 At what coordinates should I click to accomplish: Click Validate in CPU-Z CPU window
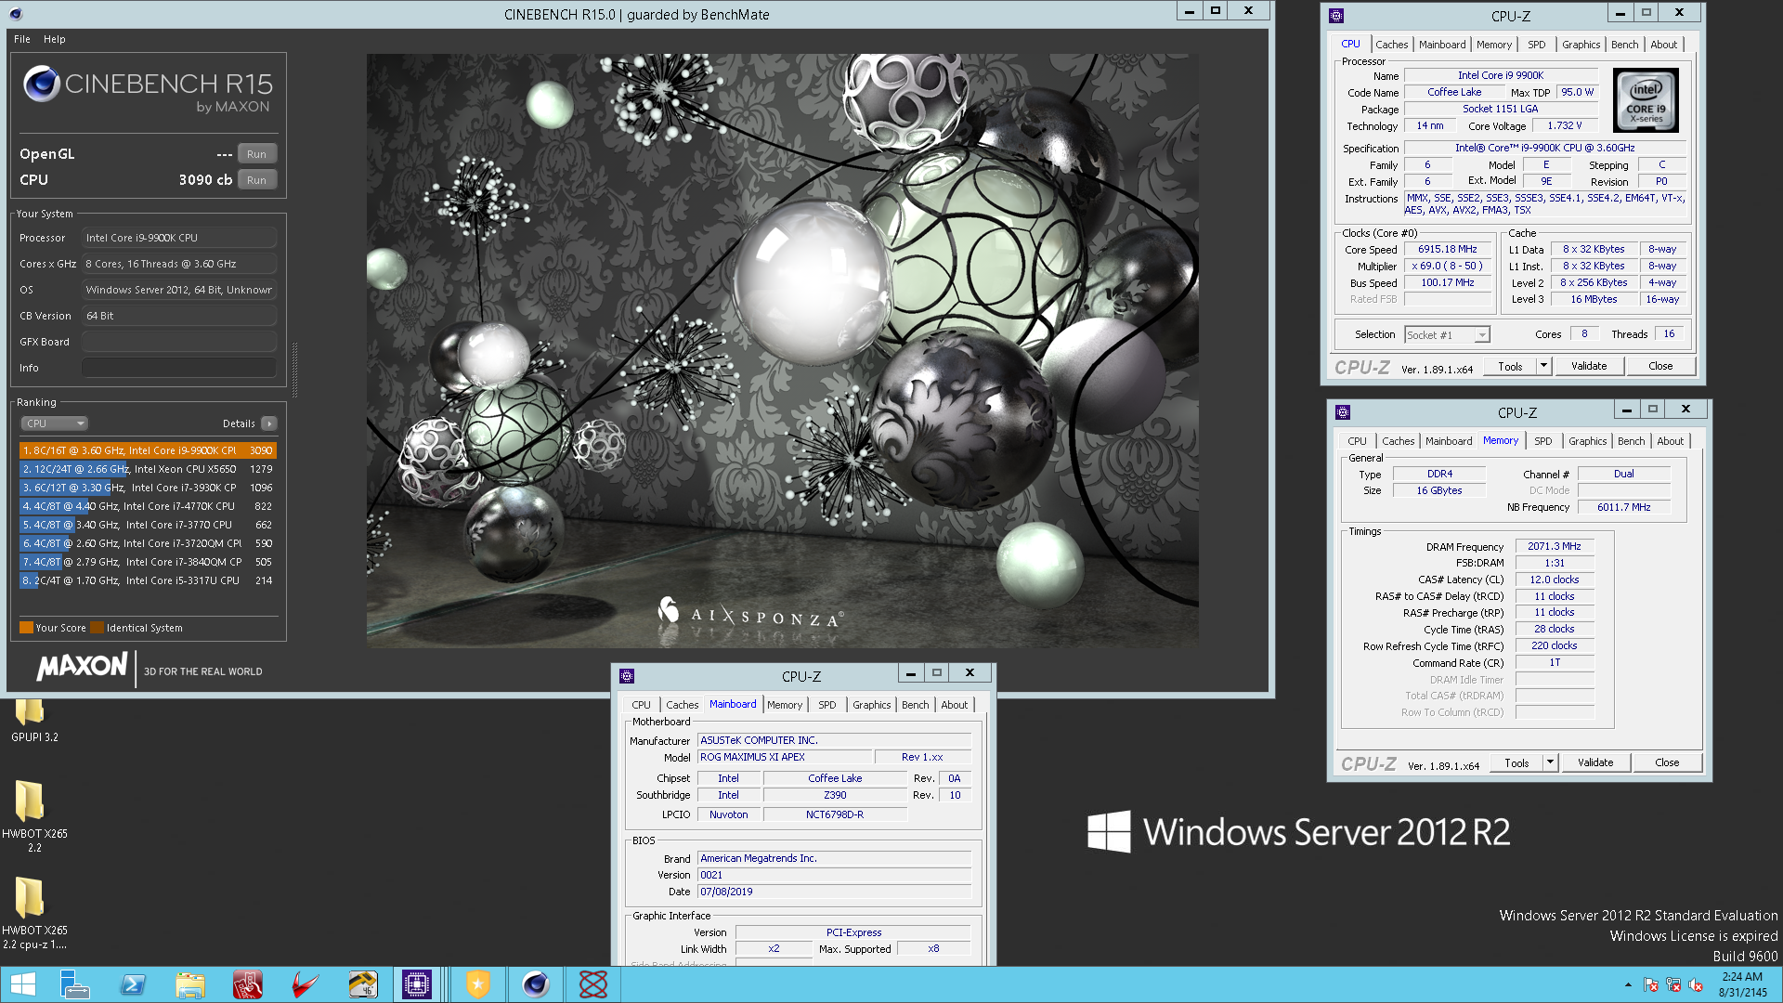[x=1589, y=366]
